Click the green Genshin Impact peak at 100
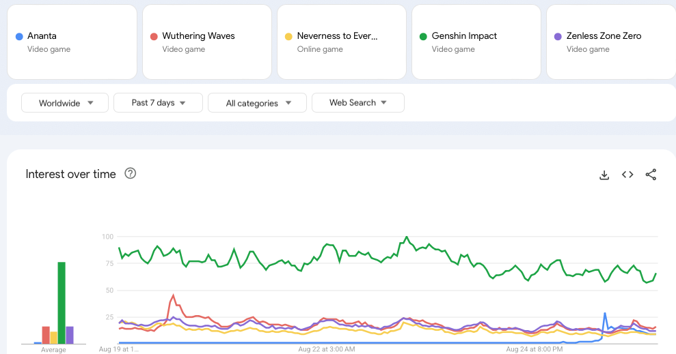This screenshot has width=676, height=354. (x=406, y=237)
